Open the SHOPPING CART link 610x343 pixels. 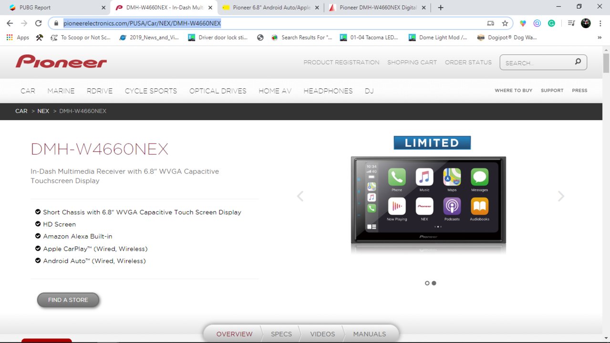click(x=412, y=62)
